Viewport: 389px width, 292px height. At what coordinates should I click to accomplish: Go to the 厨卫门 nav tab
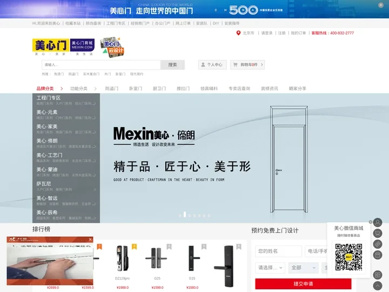coord(159,89)
